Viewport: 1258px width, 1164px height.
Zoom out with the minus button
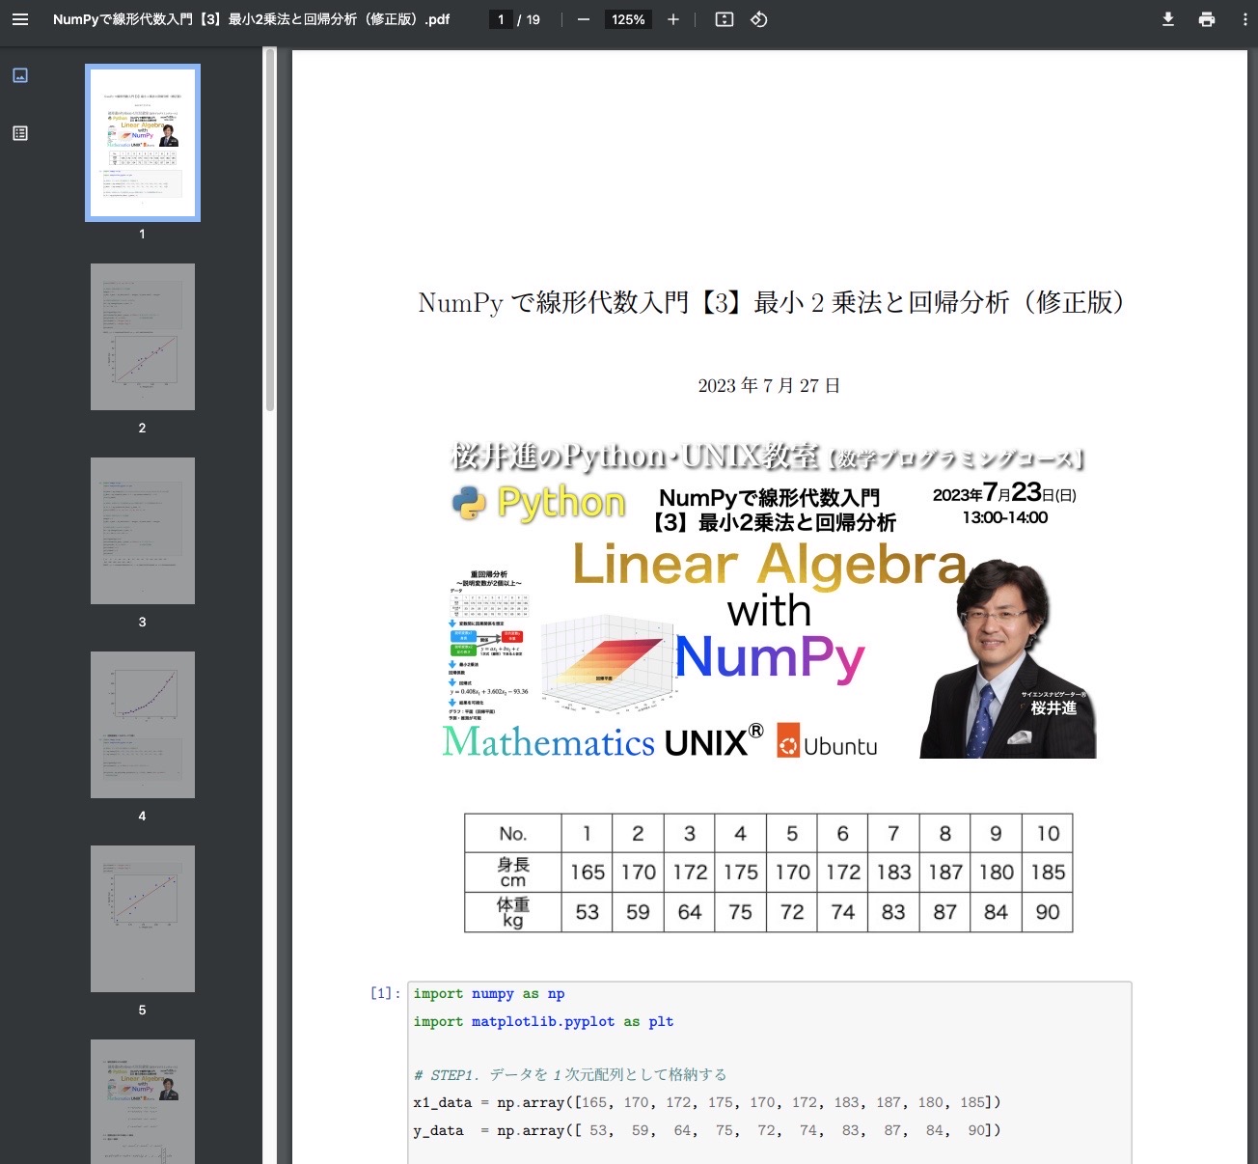click(x=584, y=19)
